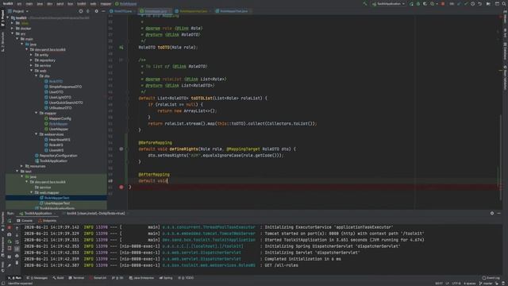Click the Git commit checkmark icon
Image resolution: width=508 pixels, height=286 pixels.
[466, 4]
